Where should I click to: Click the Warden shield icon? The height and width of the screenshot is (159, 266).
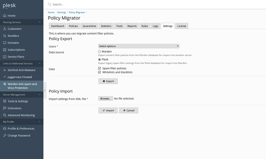[5, 84]
